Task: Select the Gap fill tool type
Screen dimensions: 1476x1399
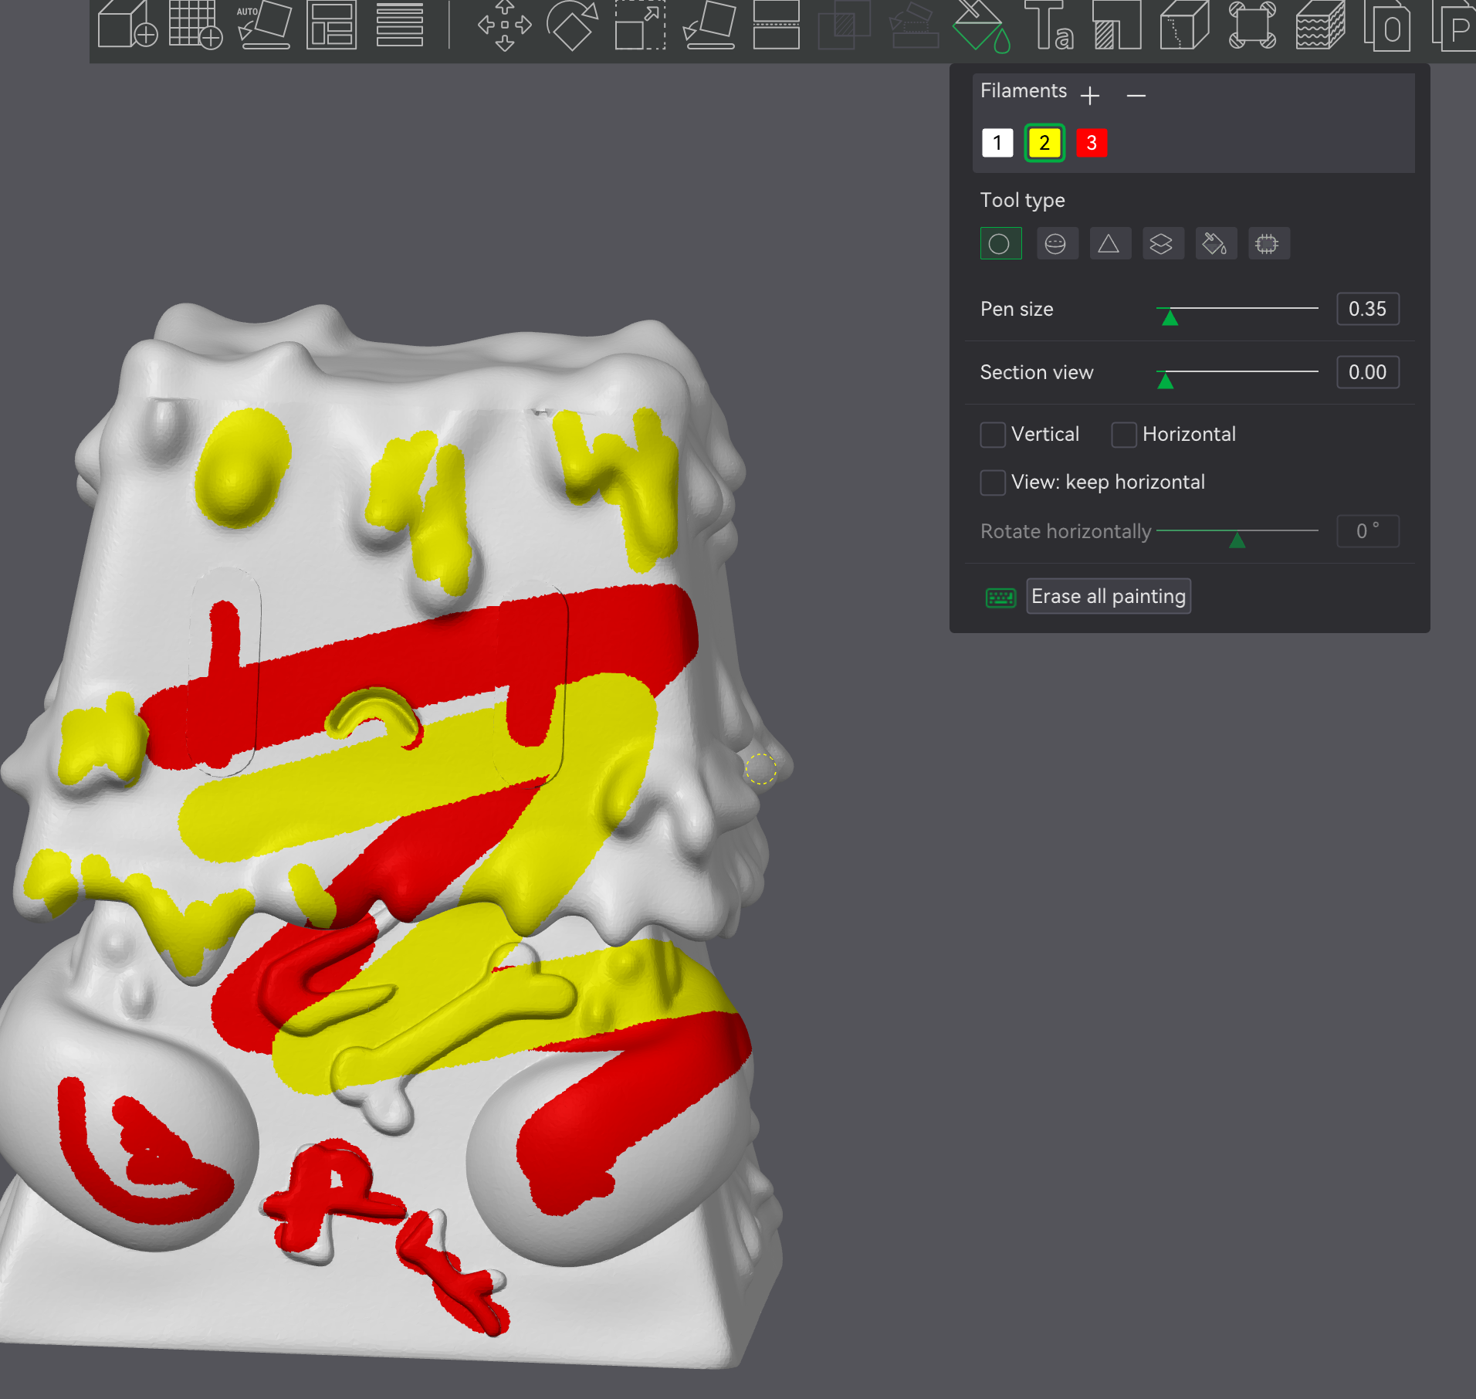Action: click(x=1268, y=244)
